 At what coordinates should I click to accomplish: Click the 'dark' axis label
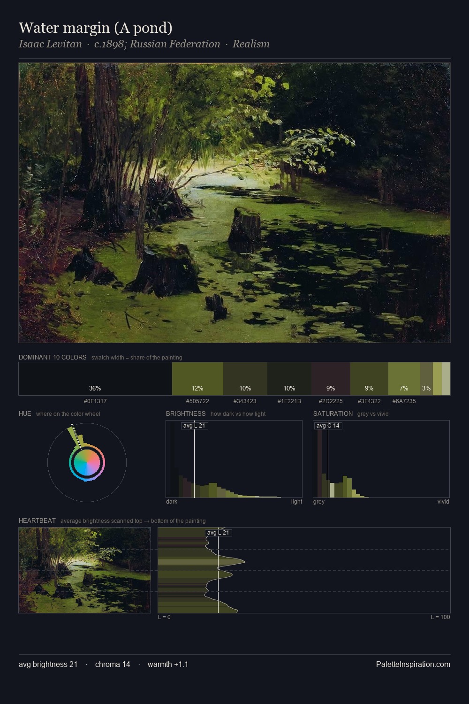tap(172, 502)
